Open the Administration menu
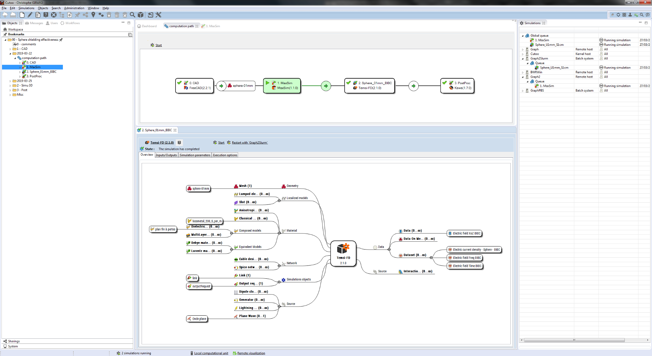The image size is (652, 356). click(74, 8)
